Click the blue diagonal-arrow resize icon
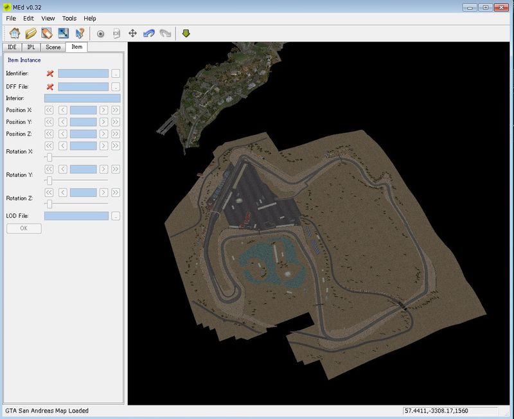Image resolution: width=514 pixels, height=419 pixels. coord(63,33)
